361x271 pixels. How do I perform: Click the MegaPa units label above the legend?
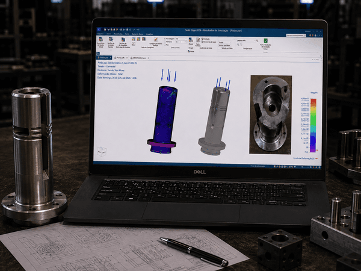click(314, 93)
